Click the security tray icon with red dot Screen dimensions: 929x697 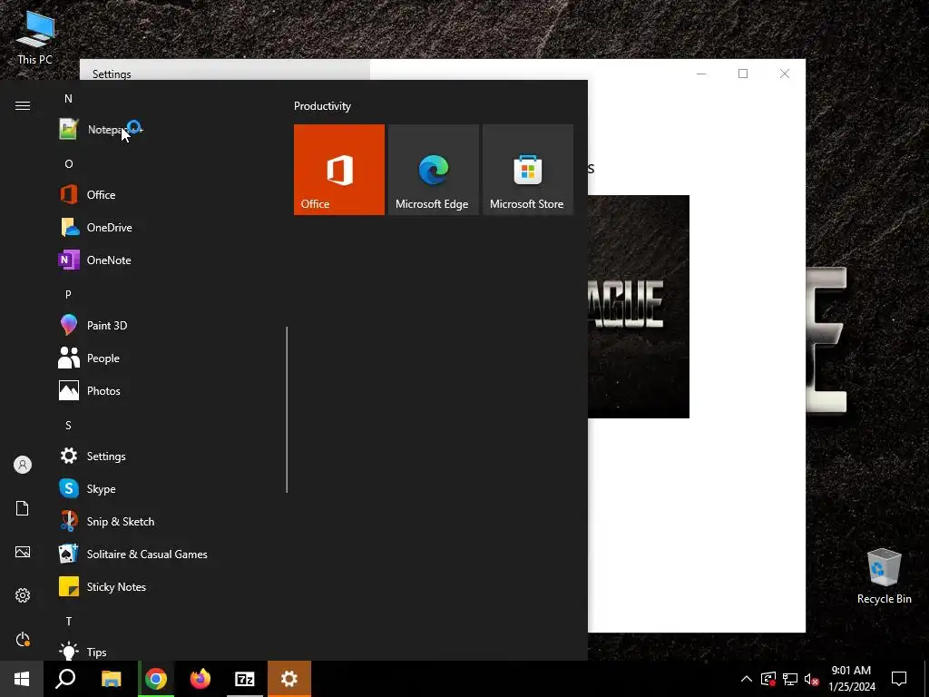pyautogui.click(x=768, y=679)
